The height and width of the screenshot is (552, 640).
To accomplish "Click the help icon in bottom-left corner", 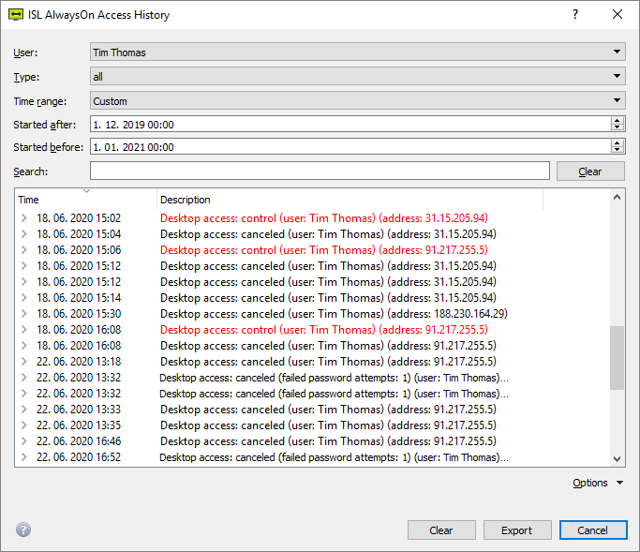I will point(22,530).
